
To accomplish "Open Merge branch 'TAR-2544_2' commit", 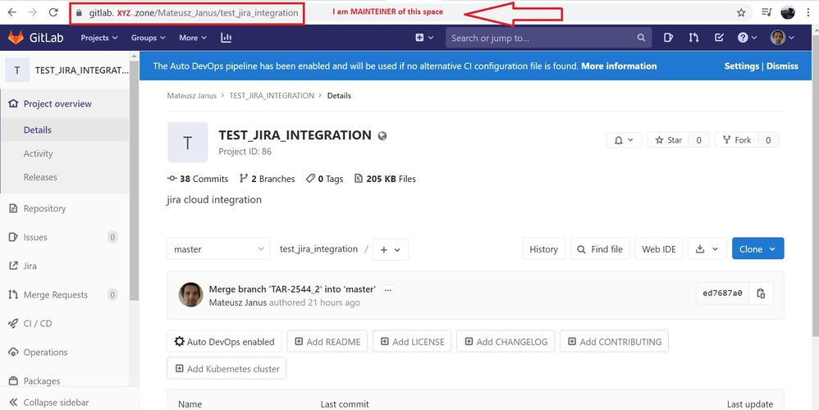I will tap(292, 289).
